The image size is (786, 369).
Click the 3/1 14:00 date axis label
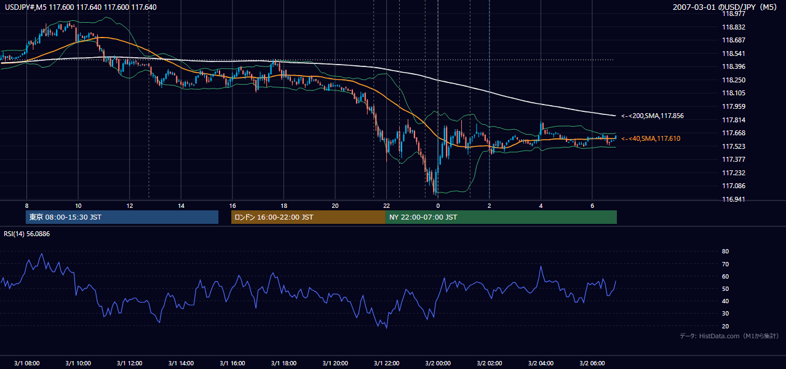[x=181, y=363]
